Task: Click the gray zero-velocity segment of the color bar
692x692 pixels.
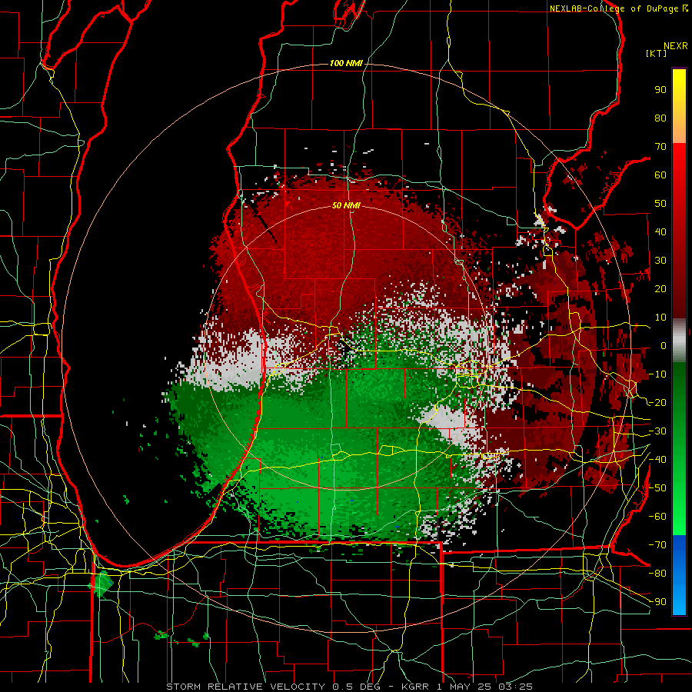Action: pos(679,341)
